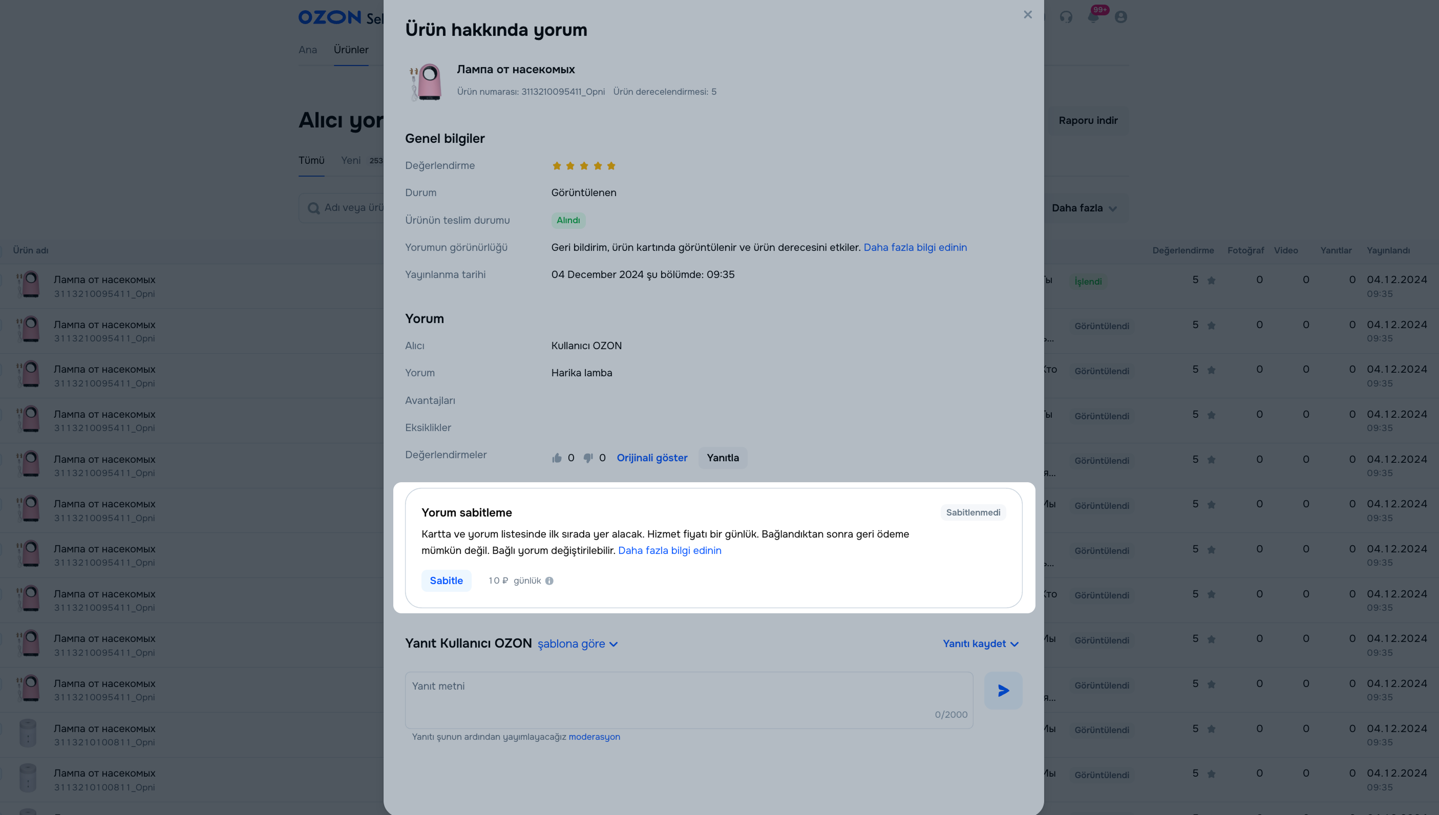Click the Yanıtla button
1439x815 pixels.
pos(723,458)
